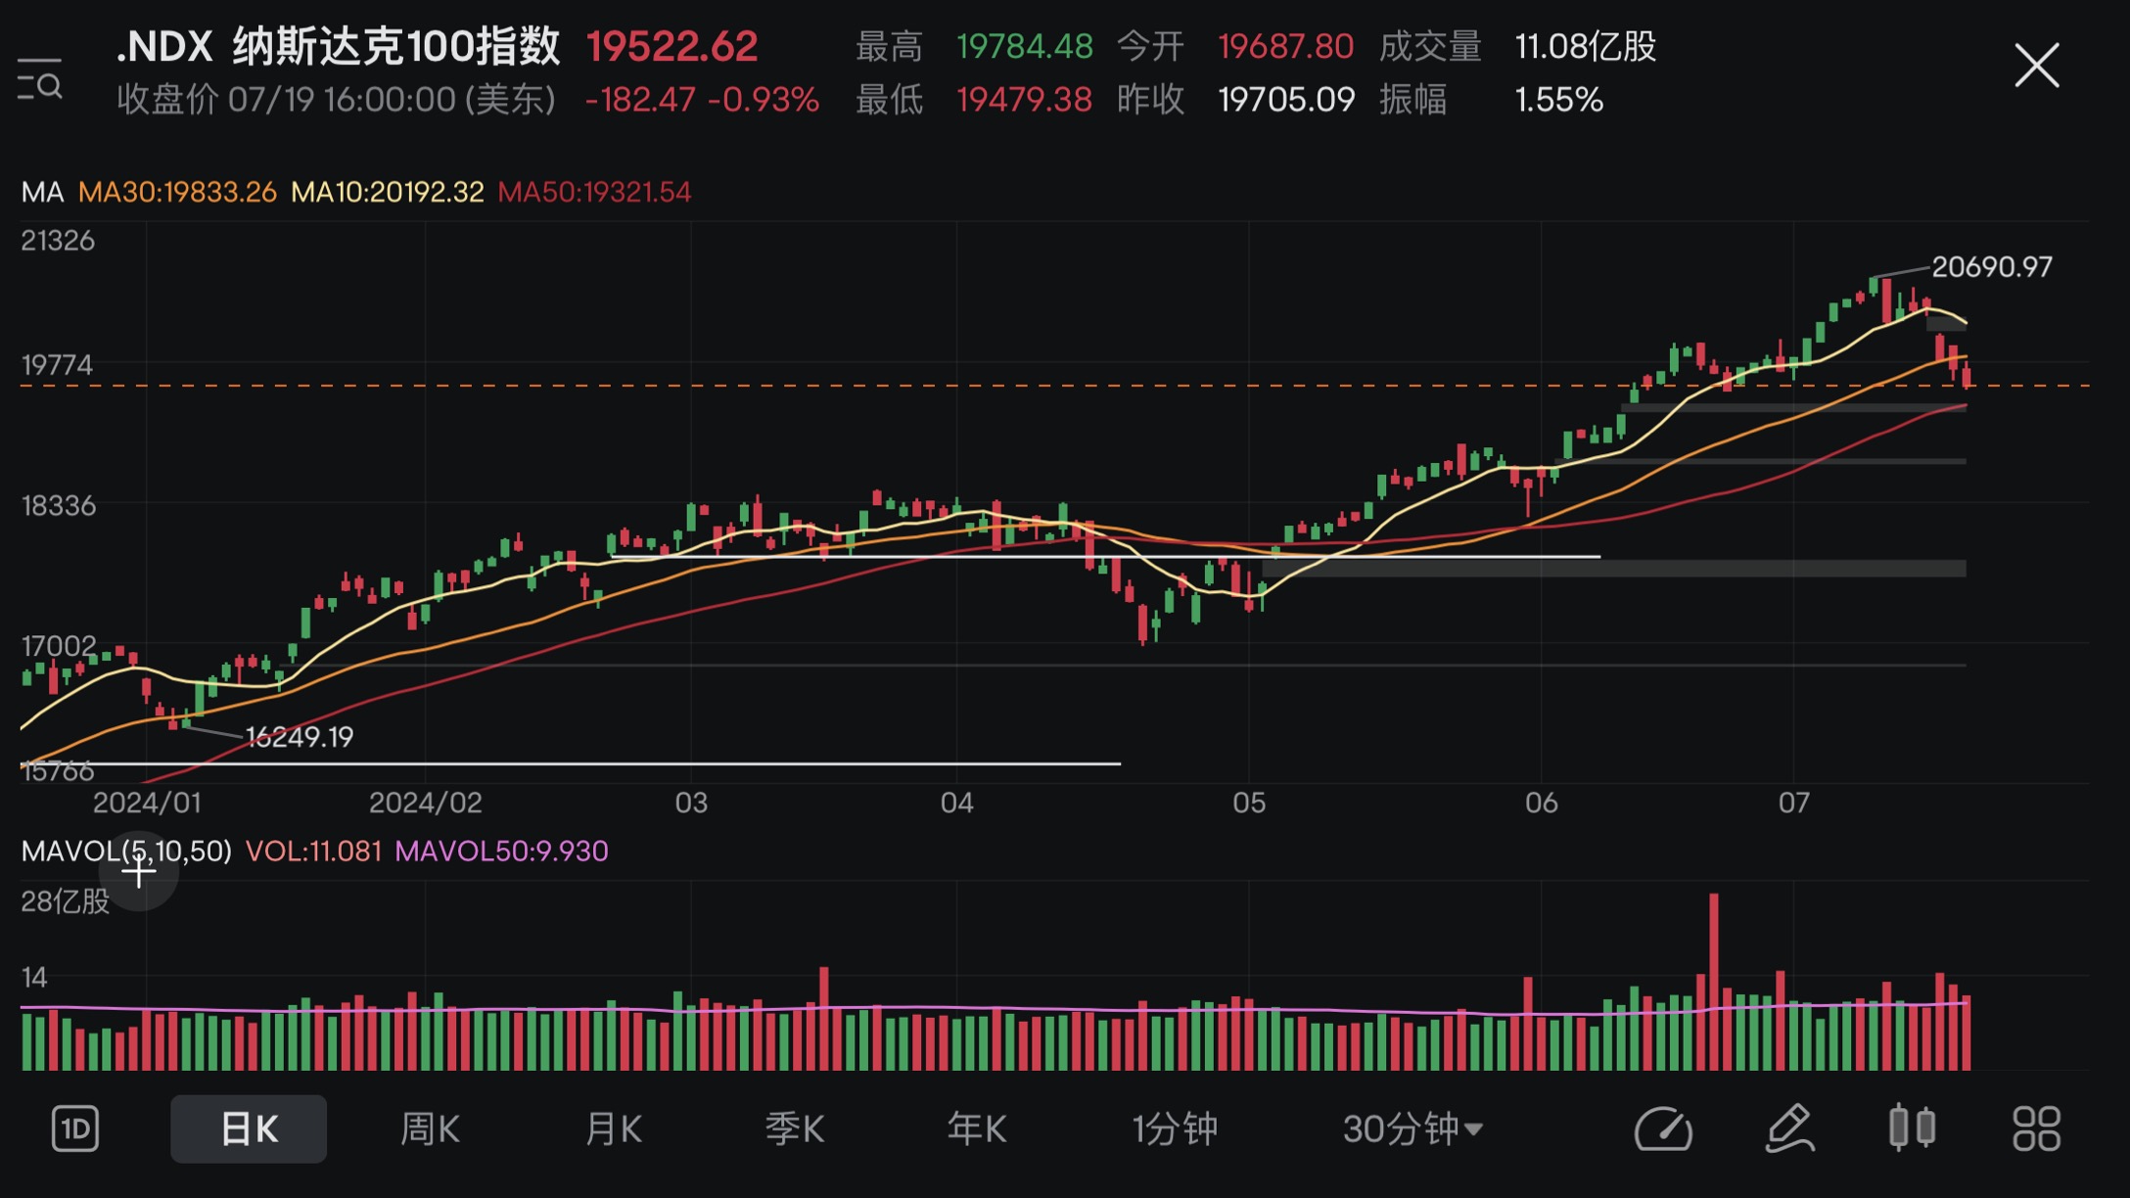This screenshot has width=2130, height=1198.
Task: Tap the 19774 price axis label
Action: tap(58, 365)
